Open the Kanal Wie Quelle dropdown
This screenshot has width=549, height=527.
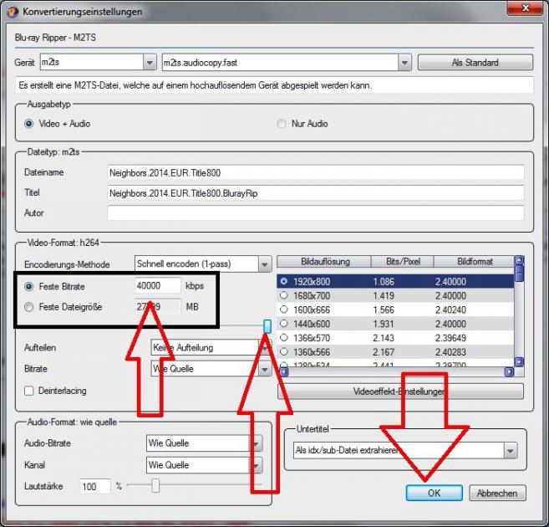pos(256,465)
